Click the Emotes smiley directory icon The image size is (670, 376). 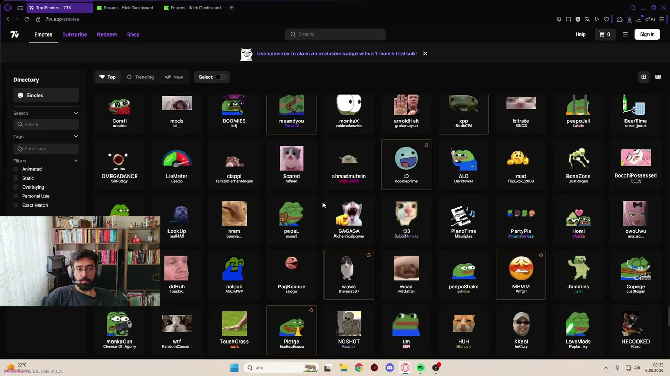pos(20,95)
